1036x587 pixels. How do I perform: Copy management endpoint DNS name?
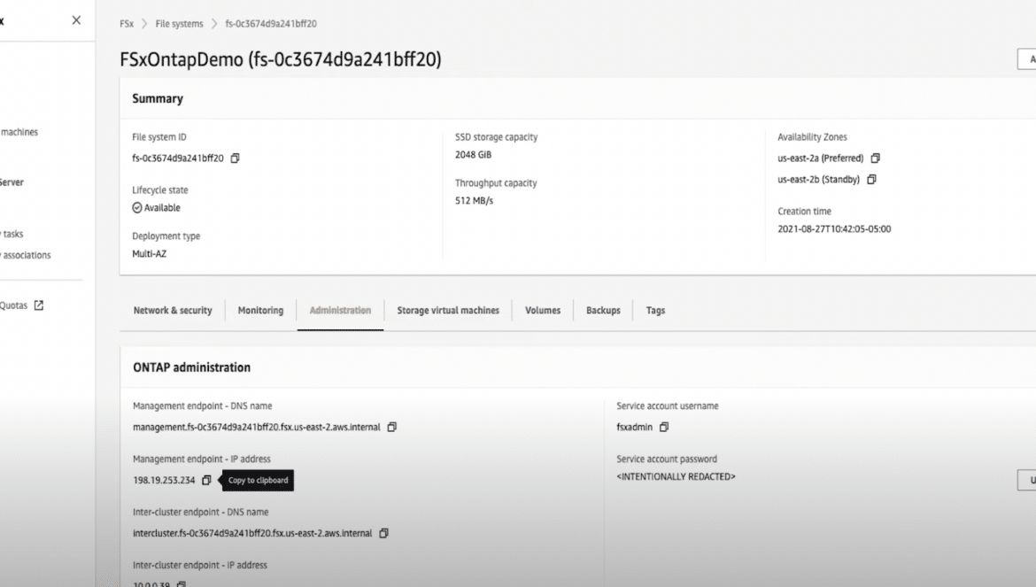pyautogui.click(x=391, y=428)
